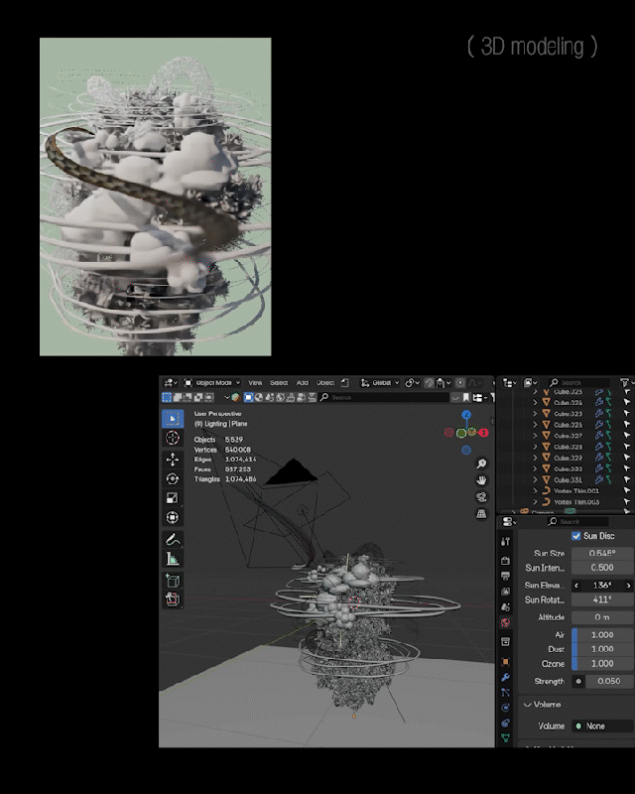Viewport: 635px width, 794px height.
Task: Click the Air density slider
Action: [x=602, y=634]
